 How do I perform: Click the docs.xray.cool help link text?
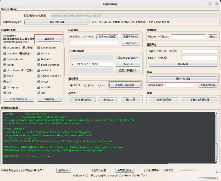(x=66, y=150)
